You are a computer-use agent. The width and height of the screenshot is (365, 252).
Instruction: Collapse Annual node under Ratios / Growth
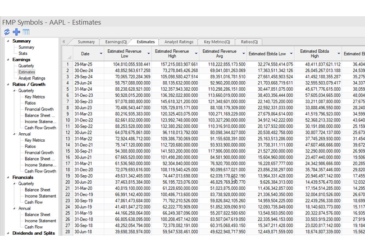15,134
